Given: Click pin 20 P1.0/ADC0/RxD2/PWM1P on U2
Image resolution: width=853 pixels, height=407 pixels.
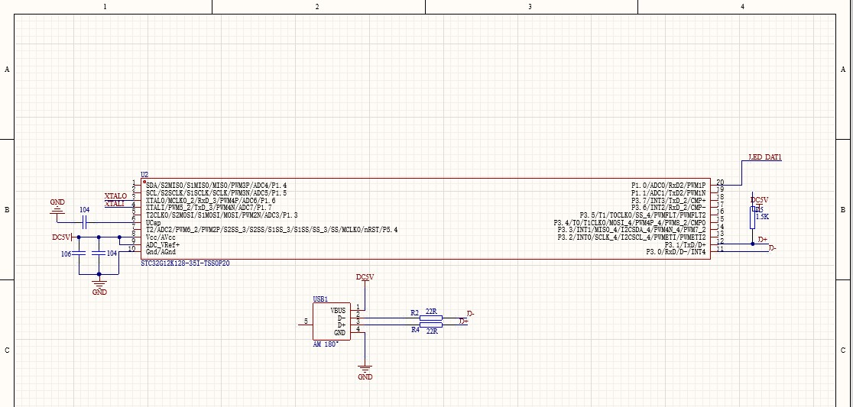Looking at the screenshot, I should pos(720,185).
